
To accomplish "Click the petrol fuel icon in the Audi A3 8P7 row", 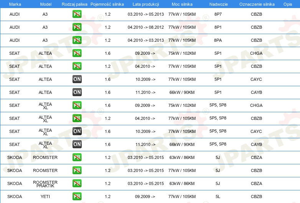I will [x=77, y=14].
